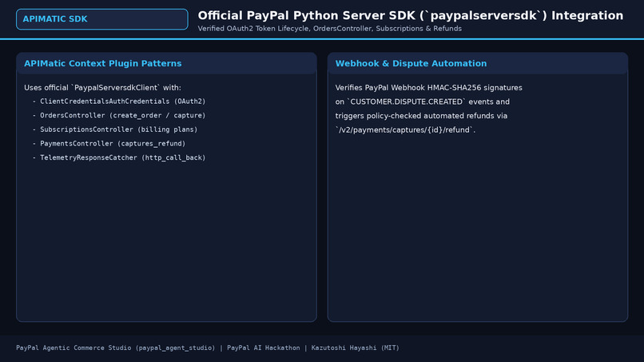Click the line 'Uses official PaypalServersdkClient with:'
The width and height of the screenshot is (644, 362).
(102, 88)
